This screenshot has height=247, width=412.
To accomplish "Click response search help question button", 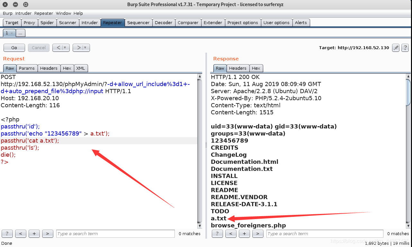I will pyautogui.click(x=217, y=234).
